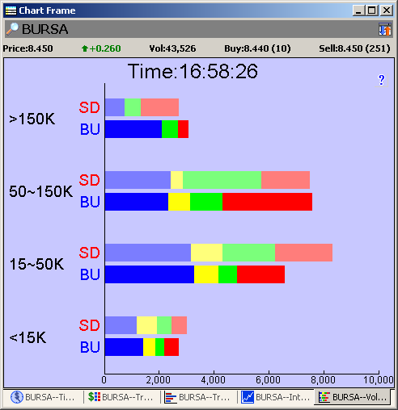
Task: Click the Sell:8.450 (251) text
Action: [354, 48]
